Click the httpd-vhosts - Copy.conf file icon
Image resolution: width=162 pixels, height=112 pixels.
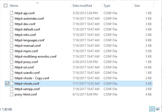12,78
